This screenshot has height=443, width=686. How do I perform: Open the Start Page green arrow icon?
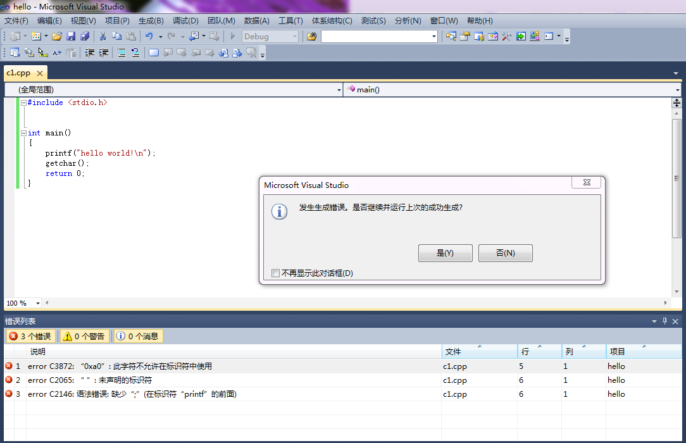(x=521, y=36)
